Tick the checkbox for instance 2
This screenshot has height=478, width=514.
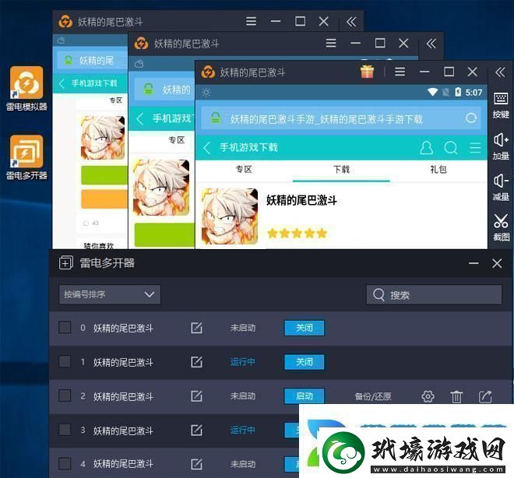click(65, 395)
